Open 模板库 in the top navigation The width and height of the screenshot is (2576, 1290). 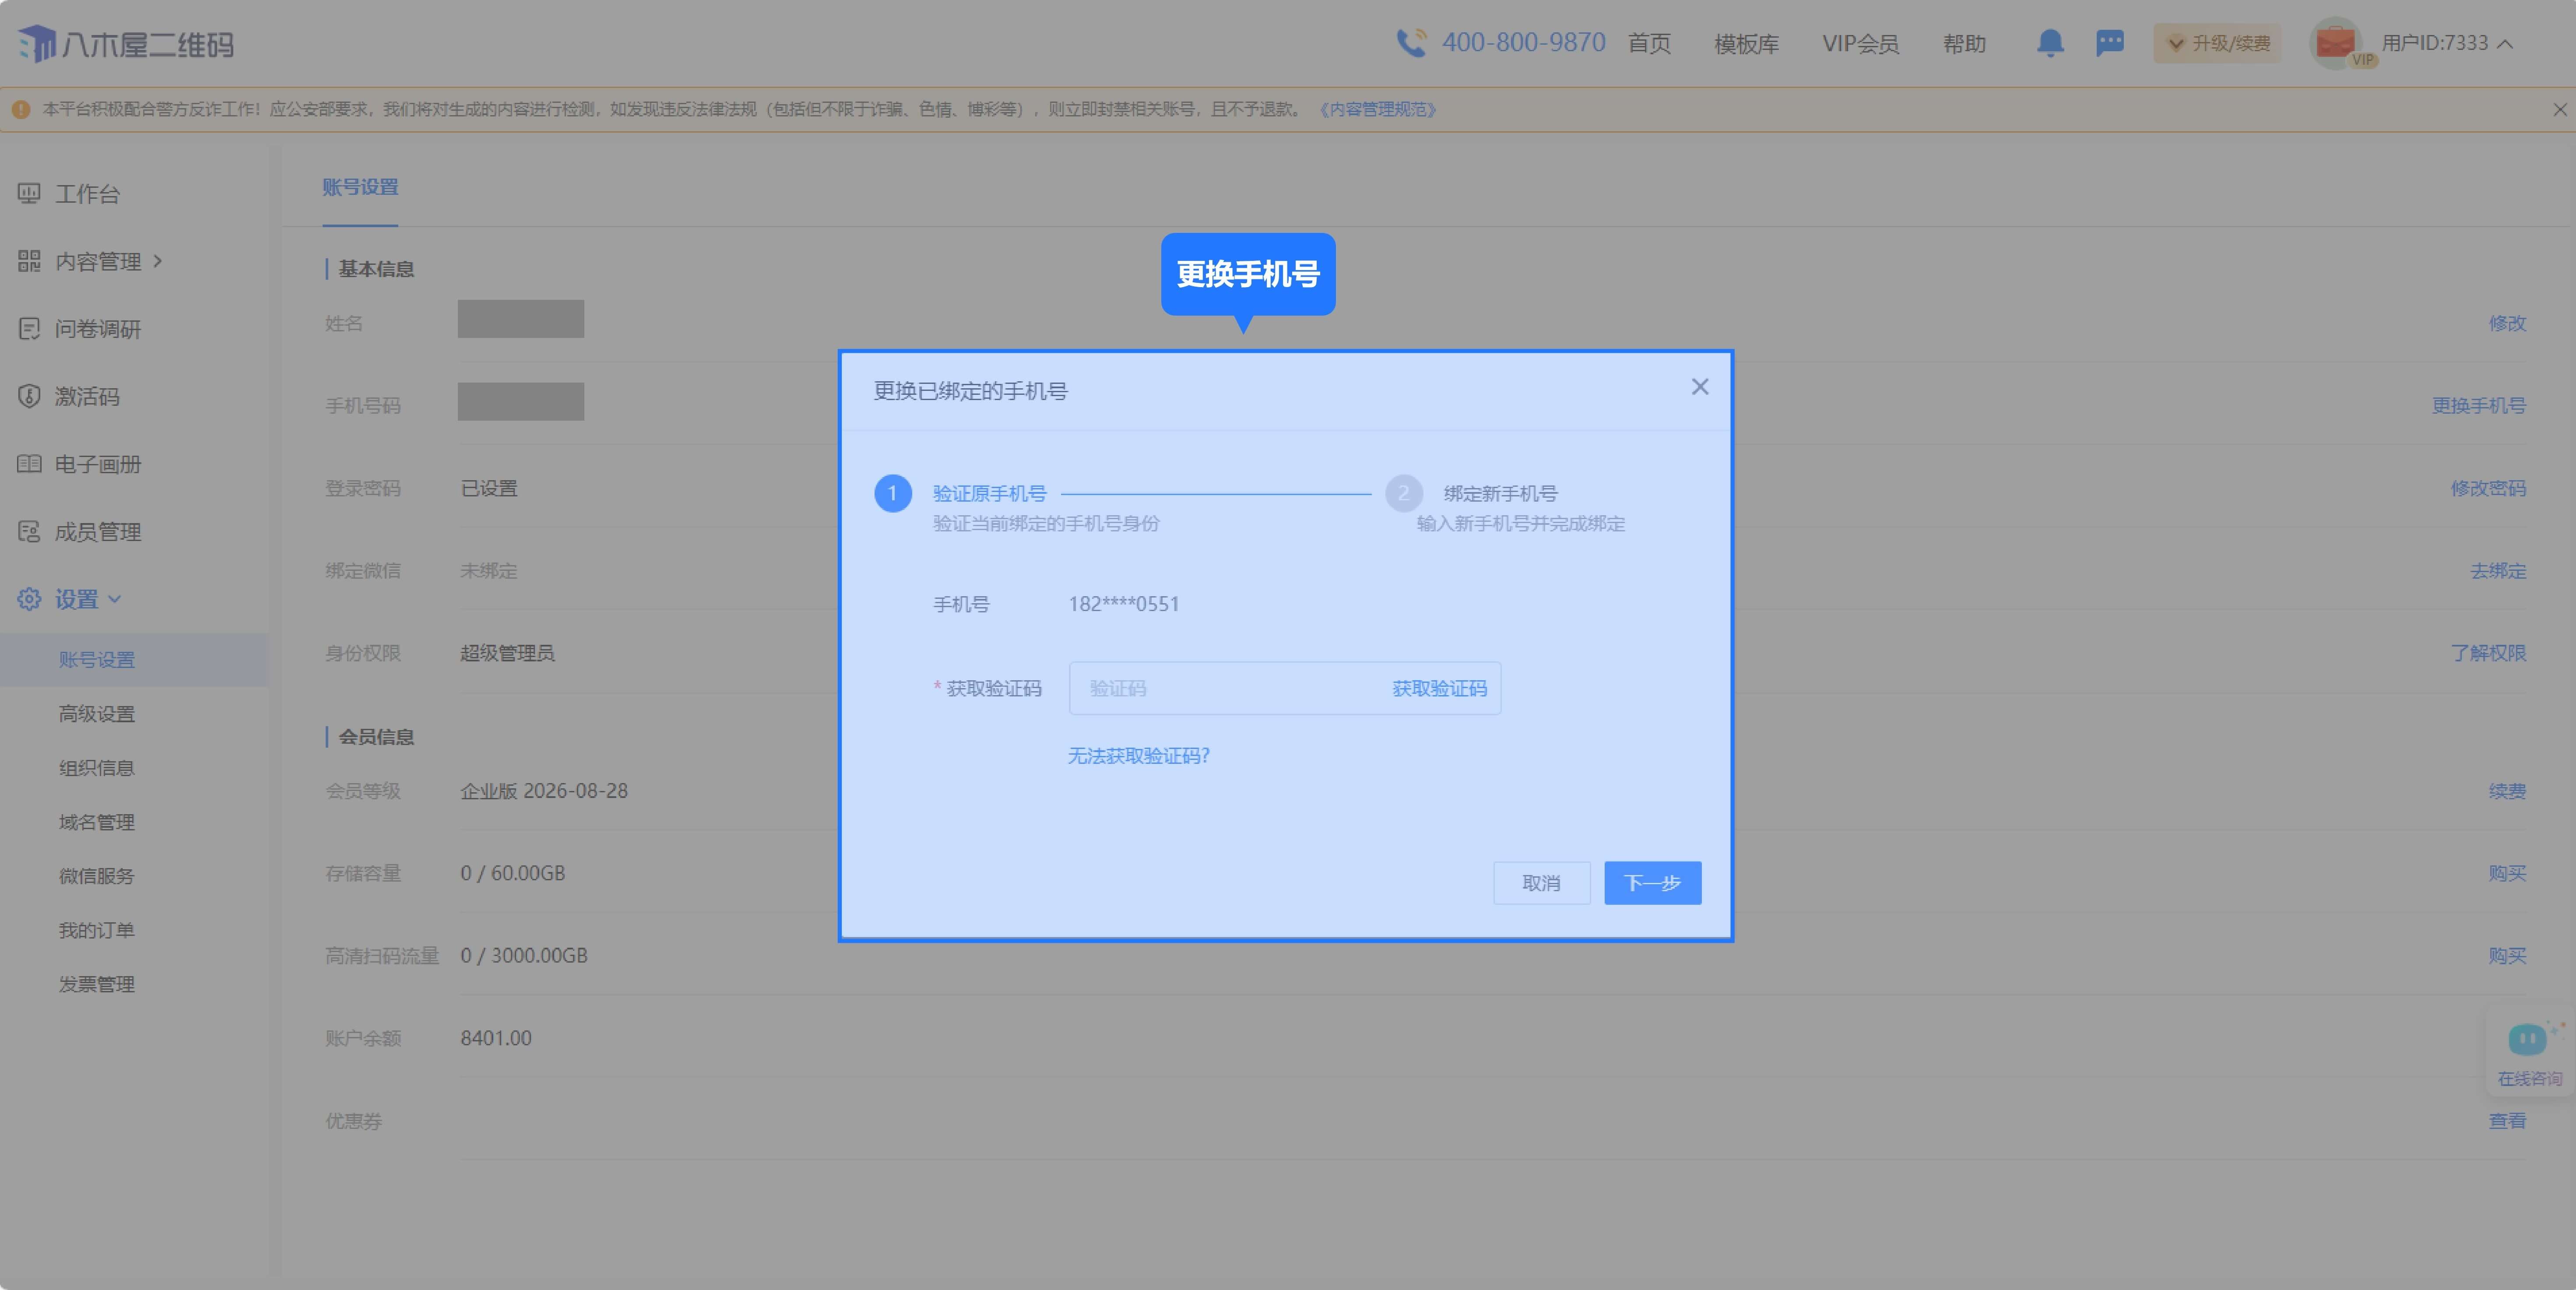pos(1745,44)
